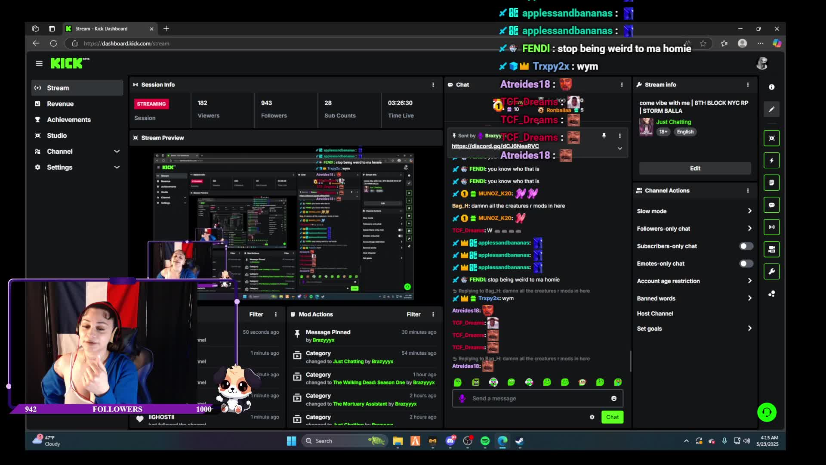Open Spotify from the taskbar
This screenshot has width=826, height=465.
(x=485, y=441)
